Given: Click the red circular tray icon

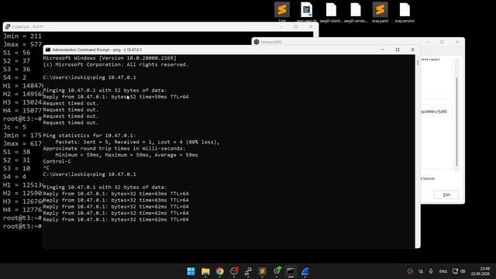Looking at the screenshot, I should pos(410,271).
